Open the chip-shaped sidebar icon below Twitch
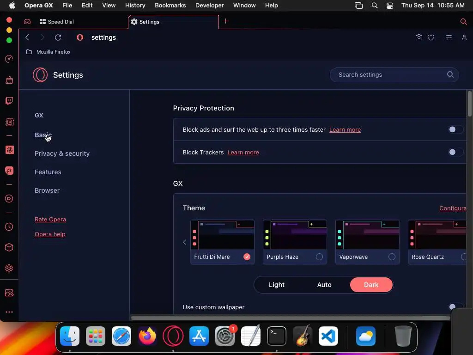The image size is (473, 355). 9,122
